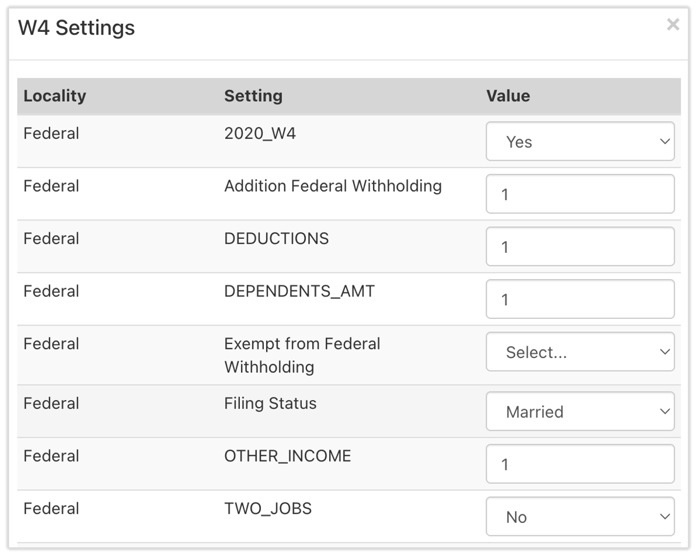This screenshot has width=697, height=557.
Task: Open the Filing Status dropdown showing Married
Action: point(580,411)
